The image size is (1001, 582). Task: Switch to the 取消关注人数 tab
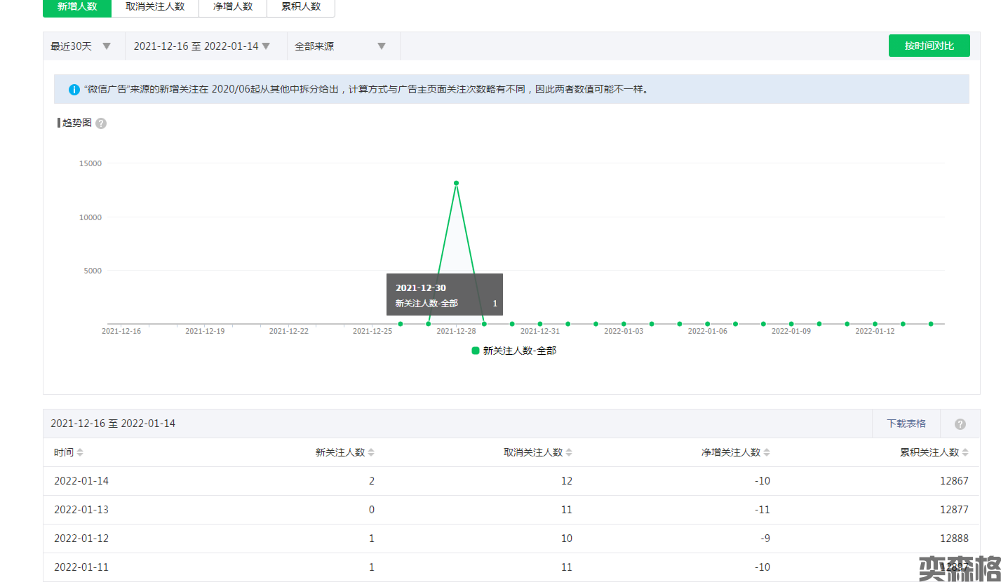point(155,7)
